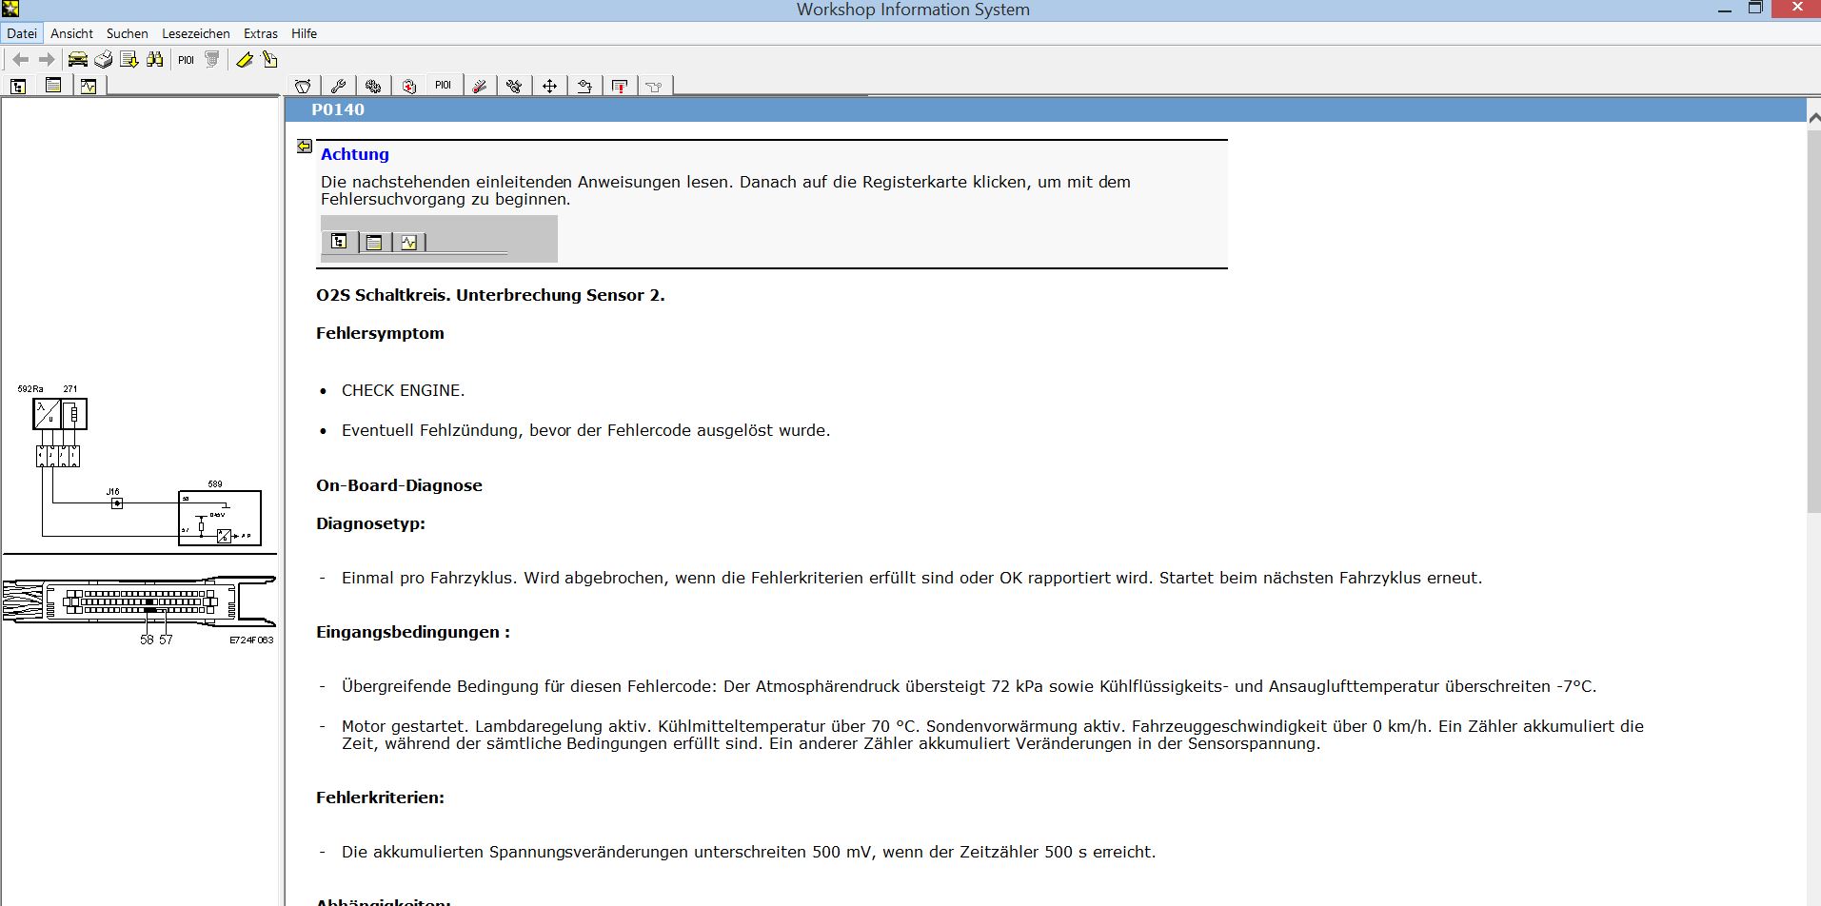Switch to the text list tab

point(53,86)
